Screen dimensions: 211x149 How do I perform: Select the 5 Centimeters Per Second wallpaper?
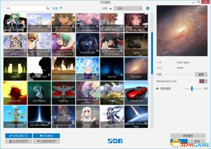(88, 23)
